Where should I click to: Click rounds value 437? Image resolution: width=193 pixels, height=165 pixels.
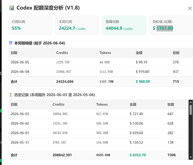[176, 72]
